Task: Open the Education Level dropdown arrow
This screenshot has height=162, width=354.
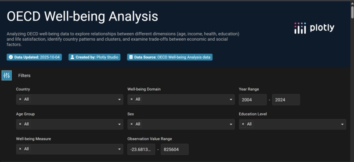Action: click(342, 124)
